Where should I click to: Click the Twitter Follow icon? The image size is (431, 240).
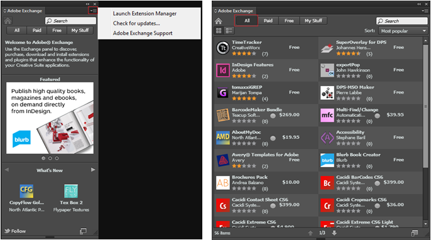[7, 231]
